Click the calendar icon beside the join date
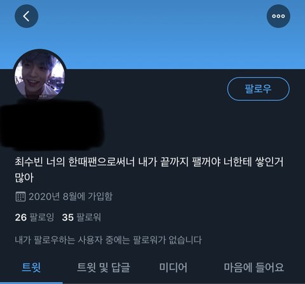The height and width of the screenshot is (284, 305). [x=20, y=197]
